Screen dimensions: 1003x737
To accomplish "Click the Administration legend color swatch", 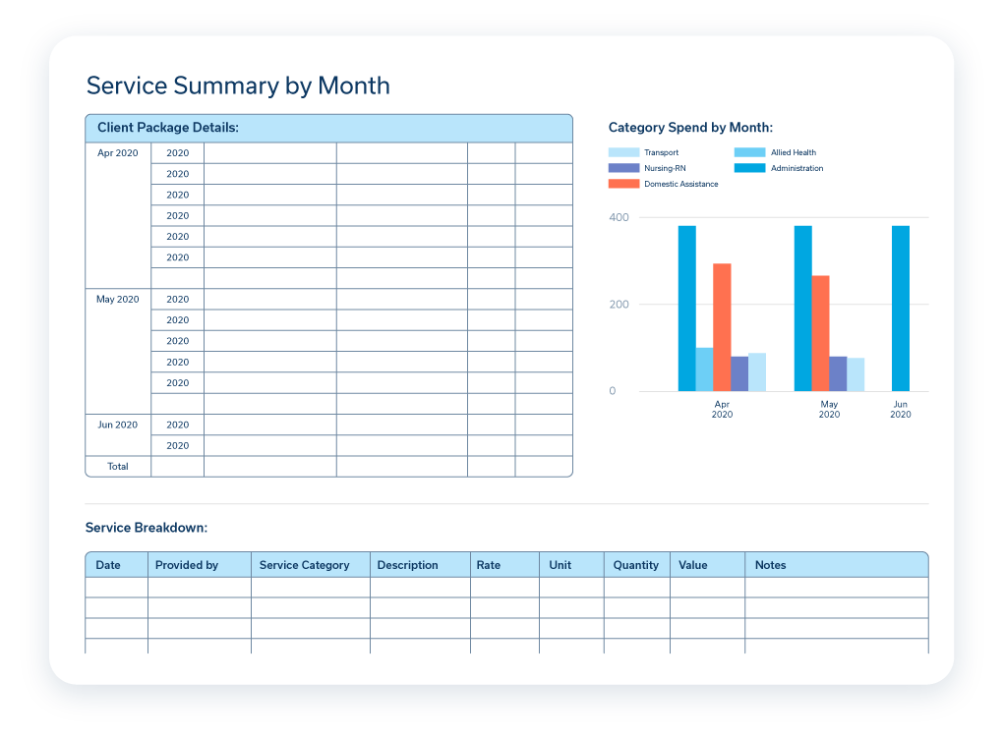I will coord(749,168).
